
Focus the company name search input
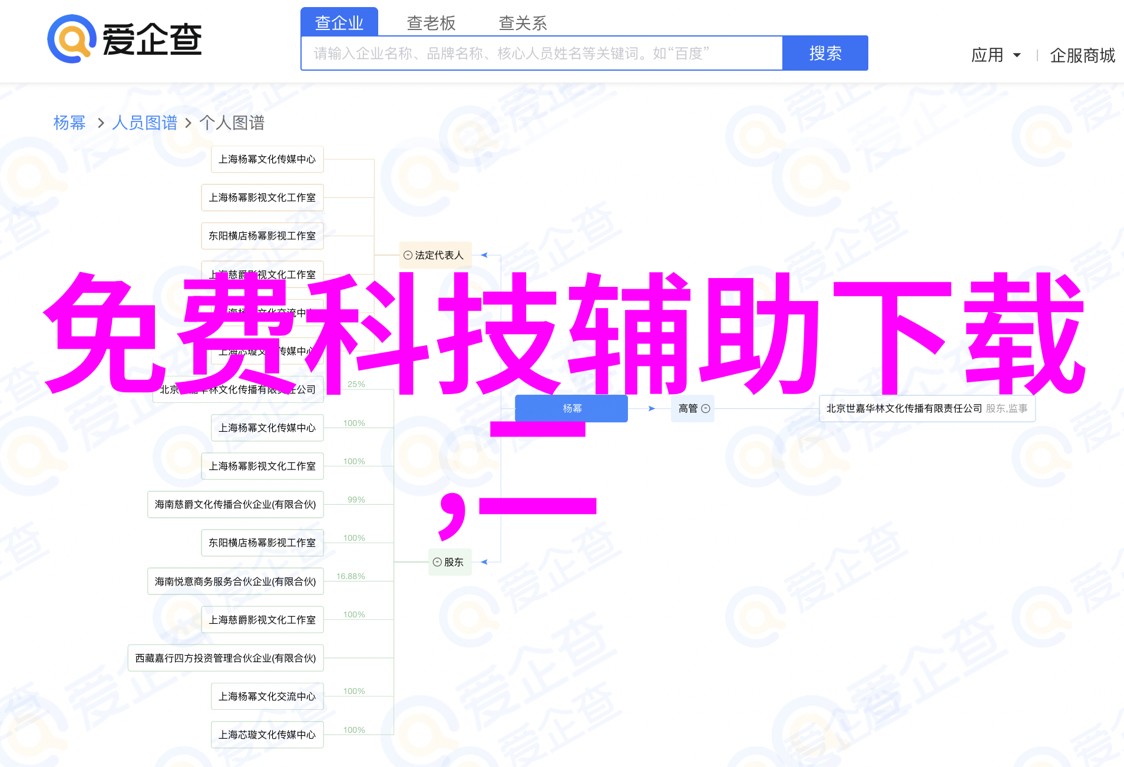coord(542,53)
